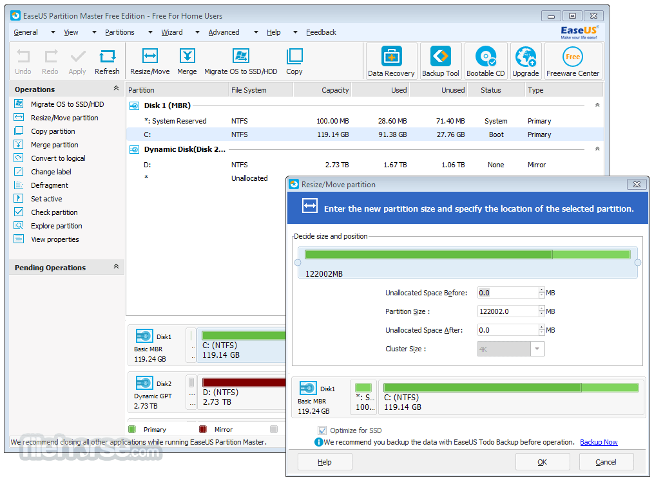
Task: Collapse the Pending Operations panel
Action: [x=116, y=266]
